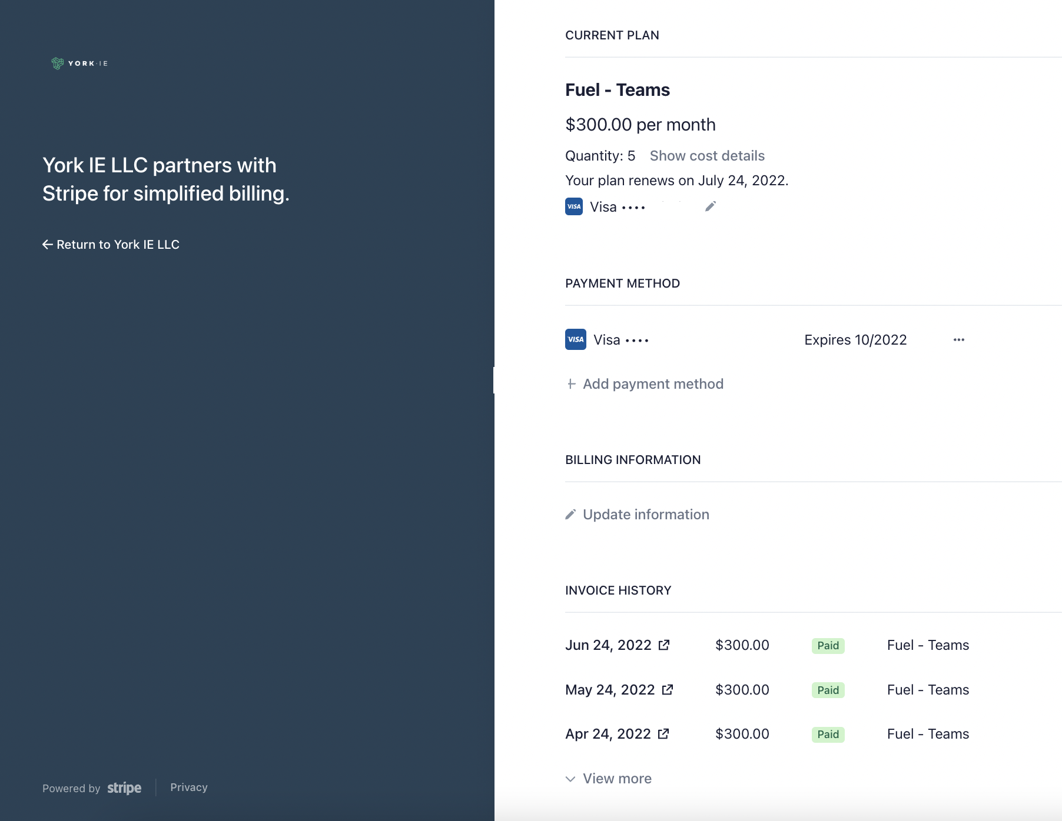Click Update information link

click(x=638, y=515)
